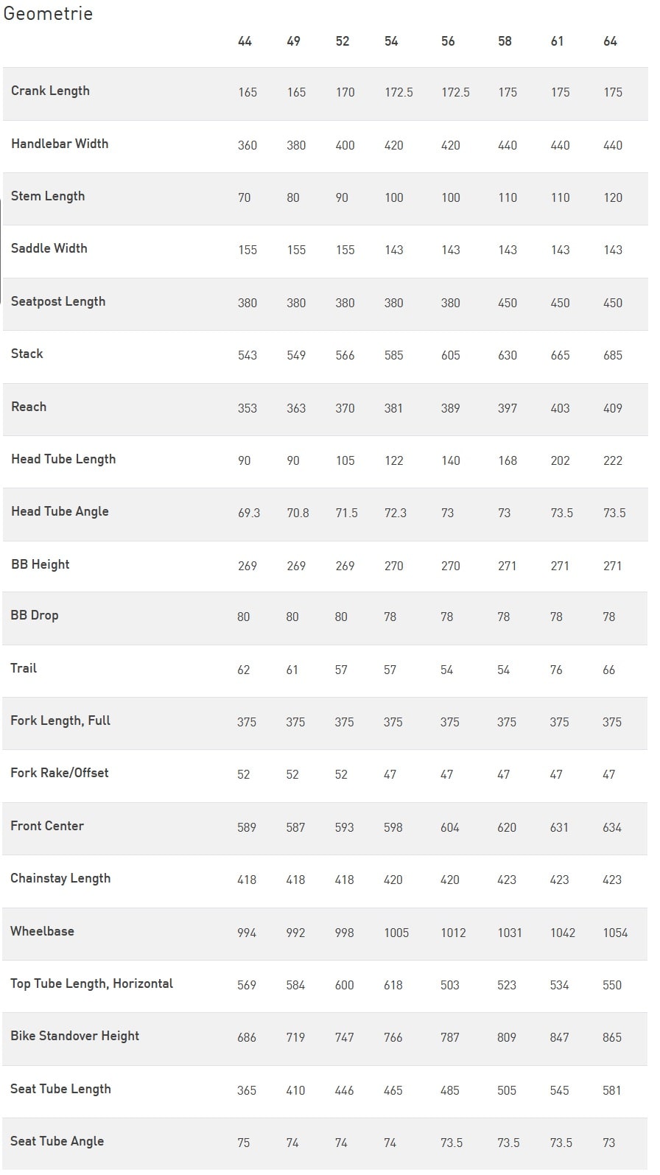This screenshot has width=660, height=1175.
Task: Click the Top Tube Length, Horizontal label
Action: (91, 983)
